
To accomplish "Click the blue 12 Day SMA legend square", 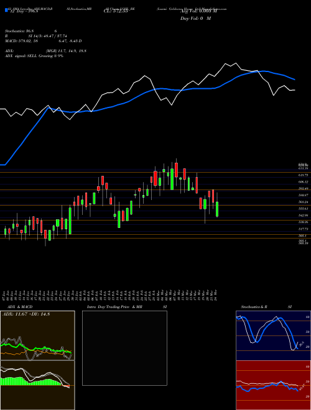I will 6,10.
